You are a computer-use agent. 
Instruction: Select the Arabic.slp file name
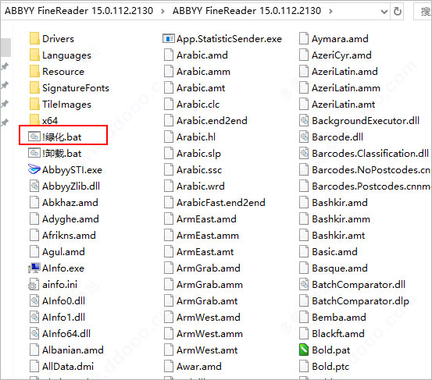tap(198, 154)
